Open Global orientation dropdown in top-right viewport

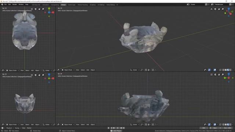[x=135, y=70]
